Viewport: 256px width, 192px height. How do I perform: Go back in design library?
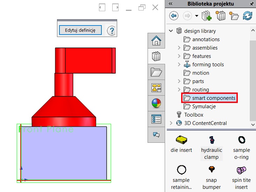(174, 16)
